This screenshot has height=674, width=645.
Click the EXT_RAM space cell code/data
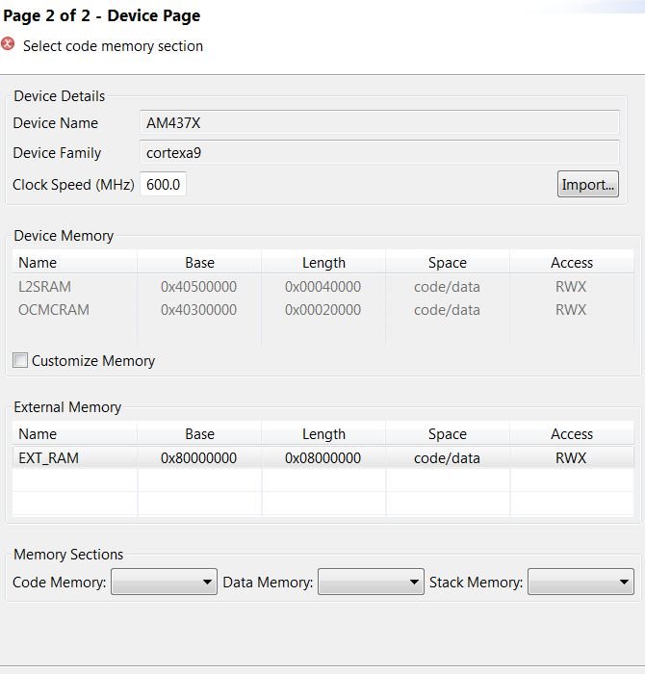[447, 458]
